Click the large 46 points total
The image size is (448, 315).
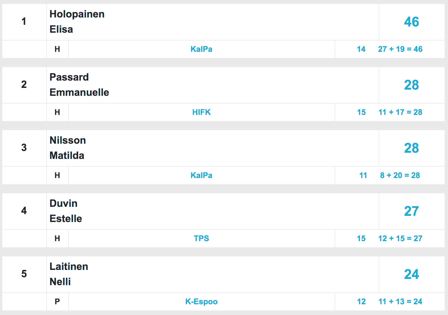point(412,22)
